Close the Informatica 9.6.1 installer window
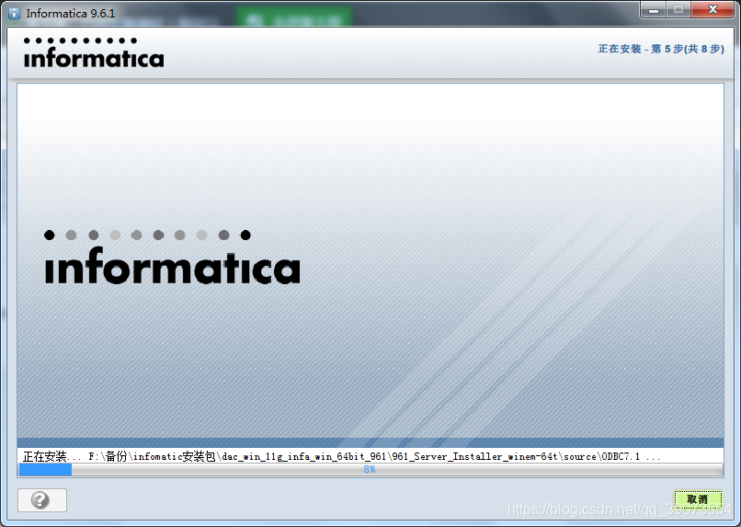Image resolution: width=741 pixels, height=527 pixels. [712, 9]
